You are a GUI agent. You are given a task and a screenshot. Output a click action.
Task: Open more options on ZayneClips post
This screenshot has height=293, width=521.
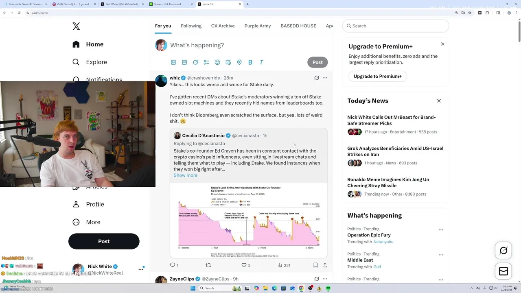coord(325,279)
